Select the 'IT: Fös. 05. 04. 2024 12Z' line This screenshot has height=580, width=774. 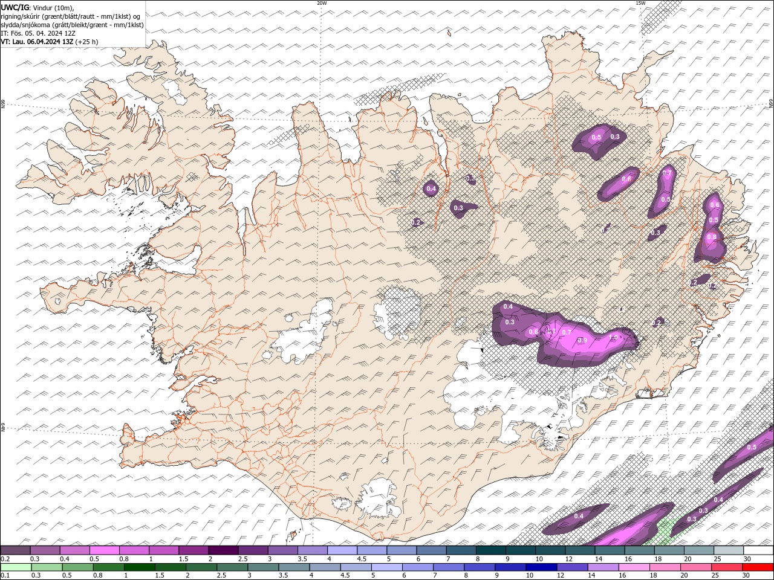(38, 33)
